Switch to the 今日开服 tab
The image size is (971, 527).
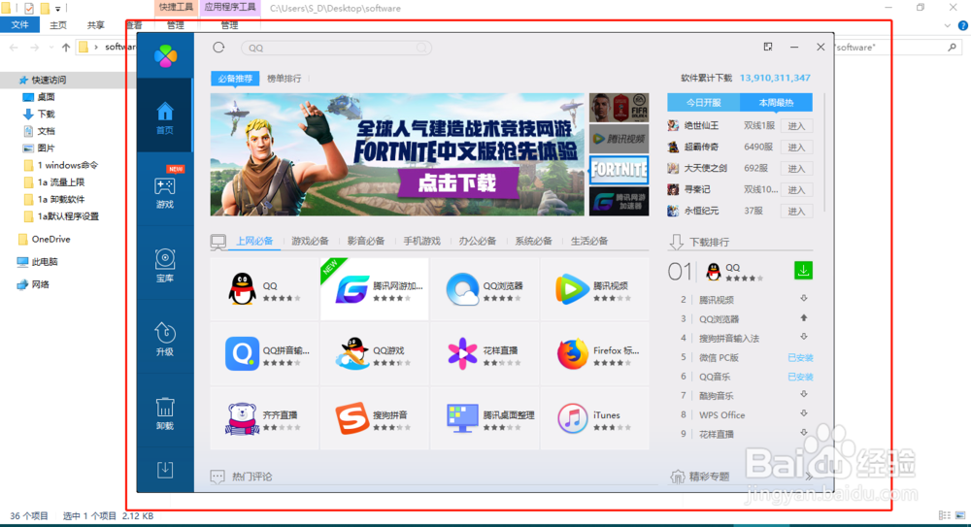703,103
